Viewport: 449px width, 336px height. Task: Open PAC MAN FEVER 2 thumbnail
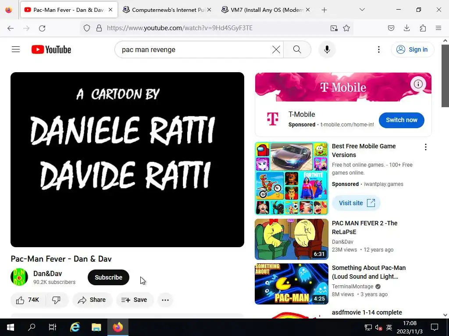click(291, 239)
